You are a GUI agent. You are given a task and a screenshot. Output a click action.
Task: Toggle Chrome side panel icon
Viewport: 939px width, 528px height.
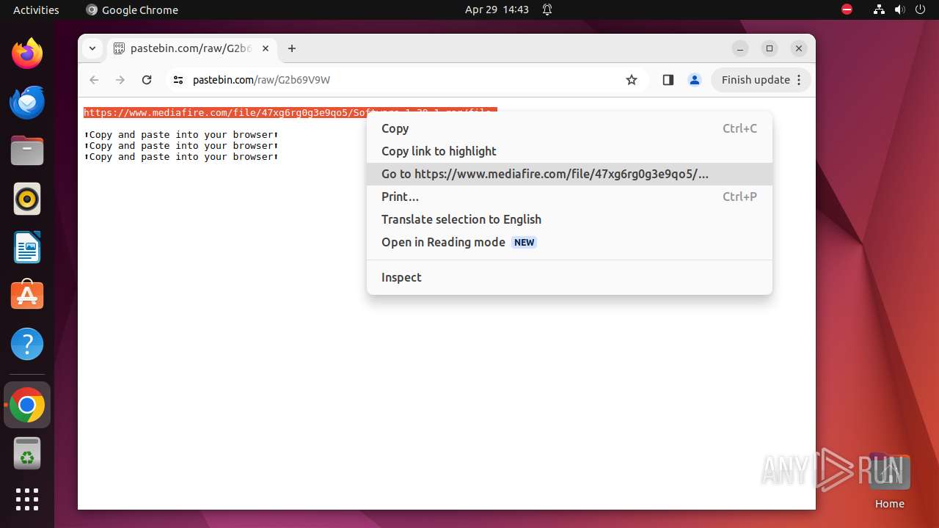point(668,80)
